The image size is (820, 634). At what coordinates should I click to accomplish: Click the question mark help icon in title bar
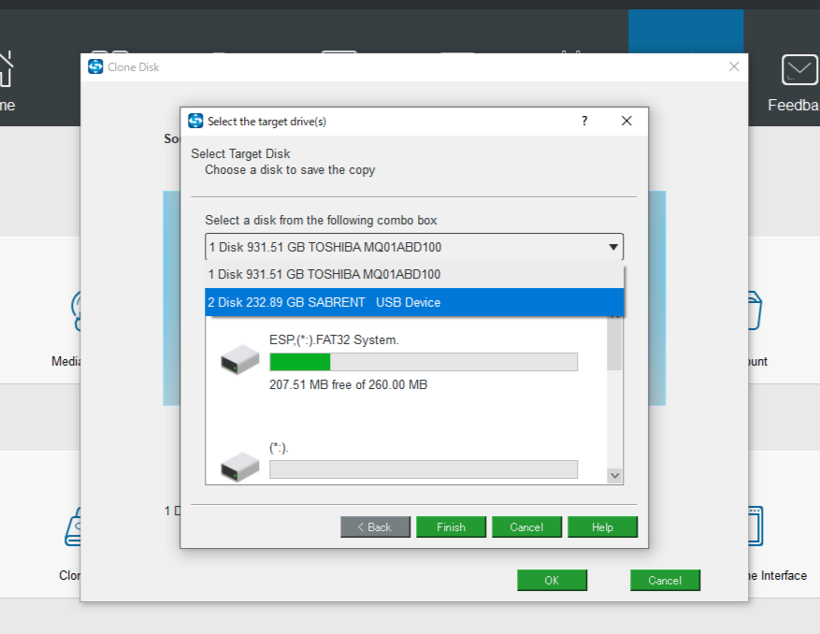(x=584, y=122)
